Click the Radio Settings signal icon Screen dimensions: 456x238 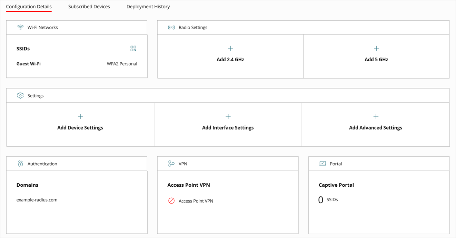point(171,27)
